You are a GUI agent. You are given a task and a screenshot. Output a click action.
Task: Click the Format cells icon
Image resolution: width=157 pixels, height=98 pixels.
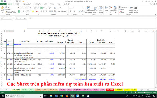115,8
